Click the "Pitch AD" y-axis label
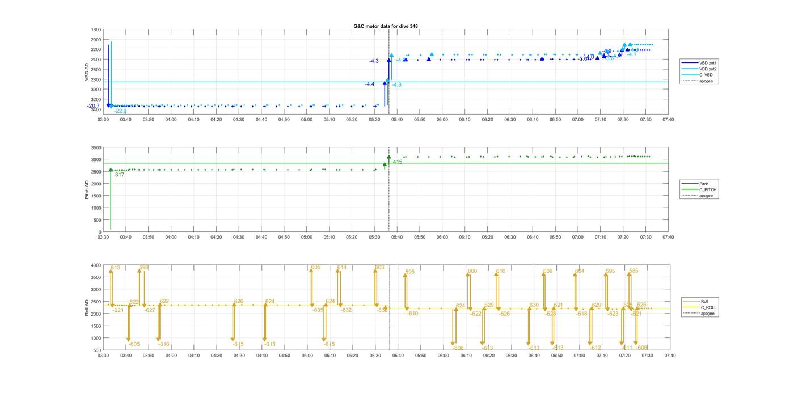 (87, 189)
